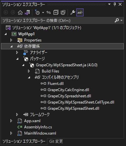
Task: Click the solution icon beside 'WpfApp1' solution
Action: point(8,28)
